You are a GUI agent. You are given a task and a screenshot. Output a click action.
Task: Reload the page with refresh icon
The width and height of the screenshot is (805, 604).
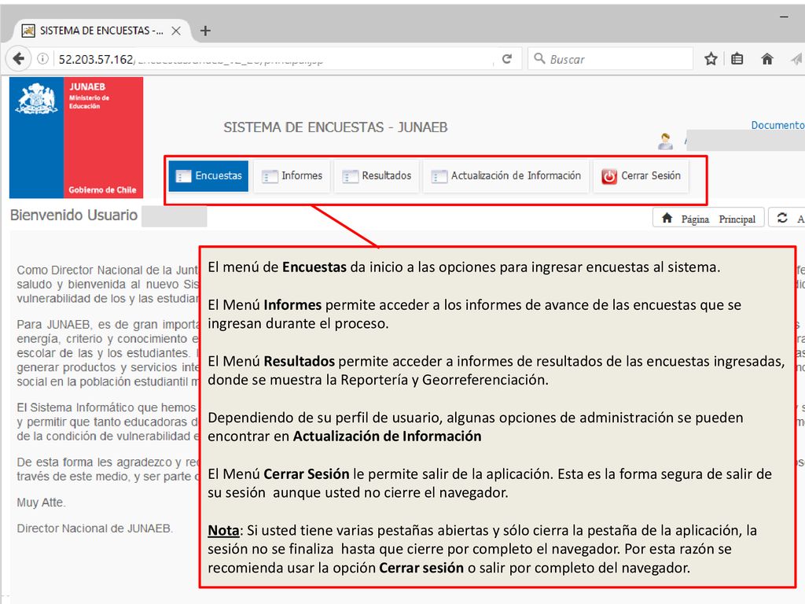(507, 59)
